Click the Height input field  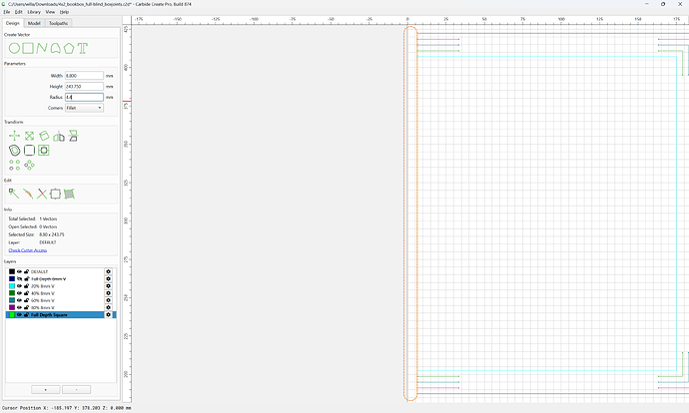tap(84, 87)
